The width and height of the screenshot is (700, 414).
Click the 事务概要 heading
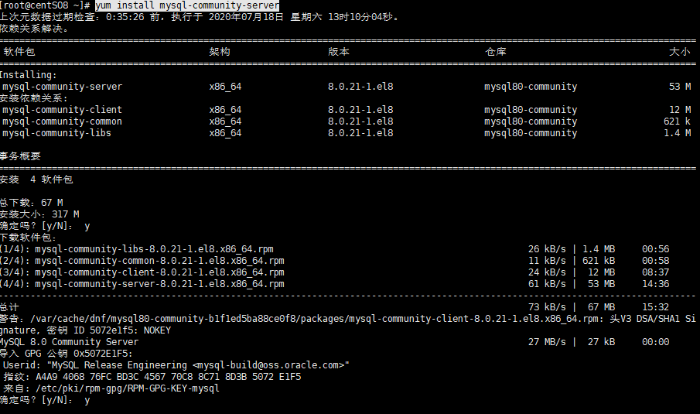click(21, 156)
